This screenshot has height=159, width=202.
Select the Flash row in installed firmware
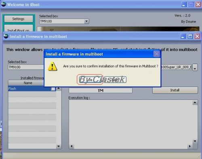pyautogui.click(x=32, y=89)
